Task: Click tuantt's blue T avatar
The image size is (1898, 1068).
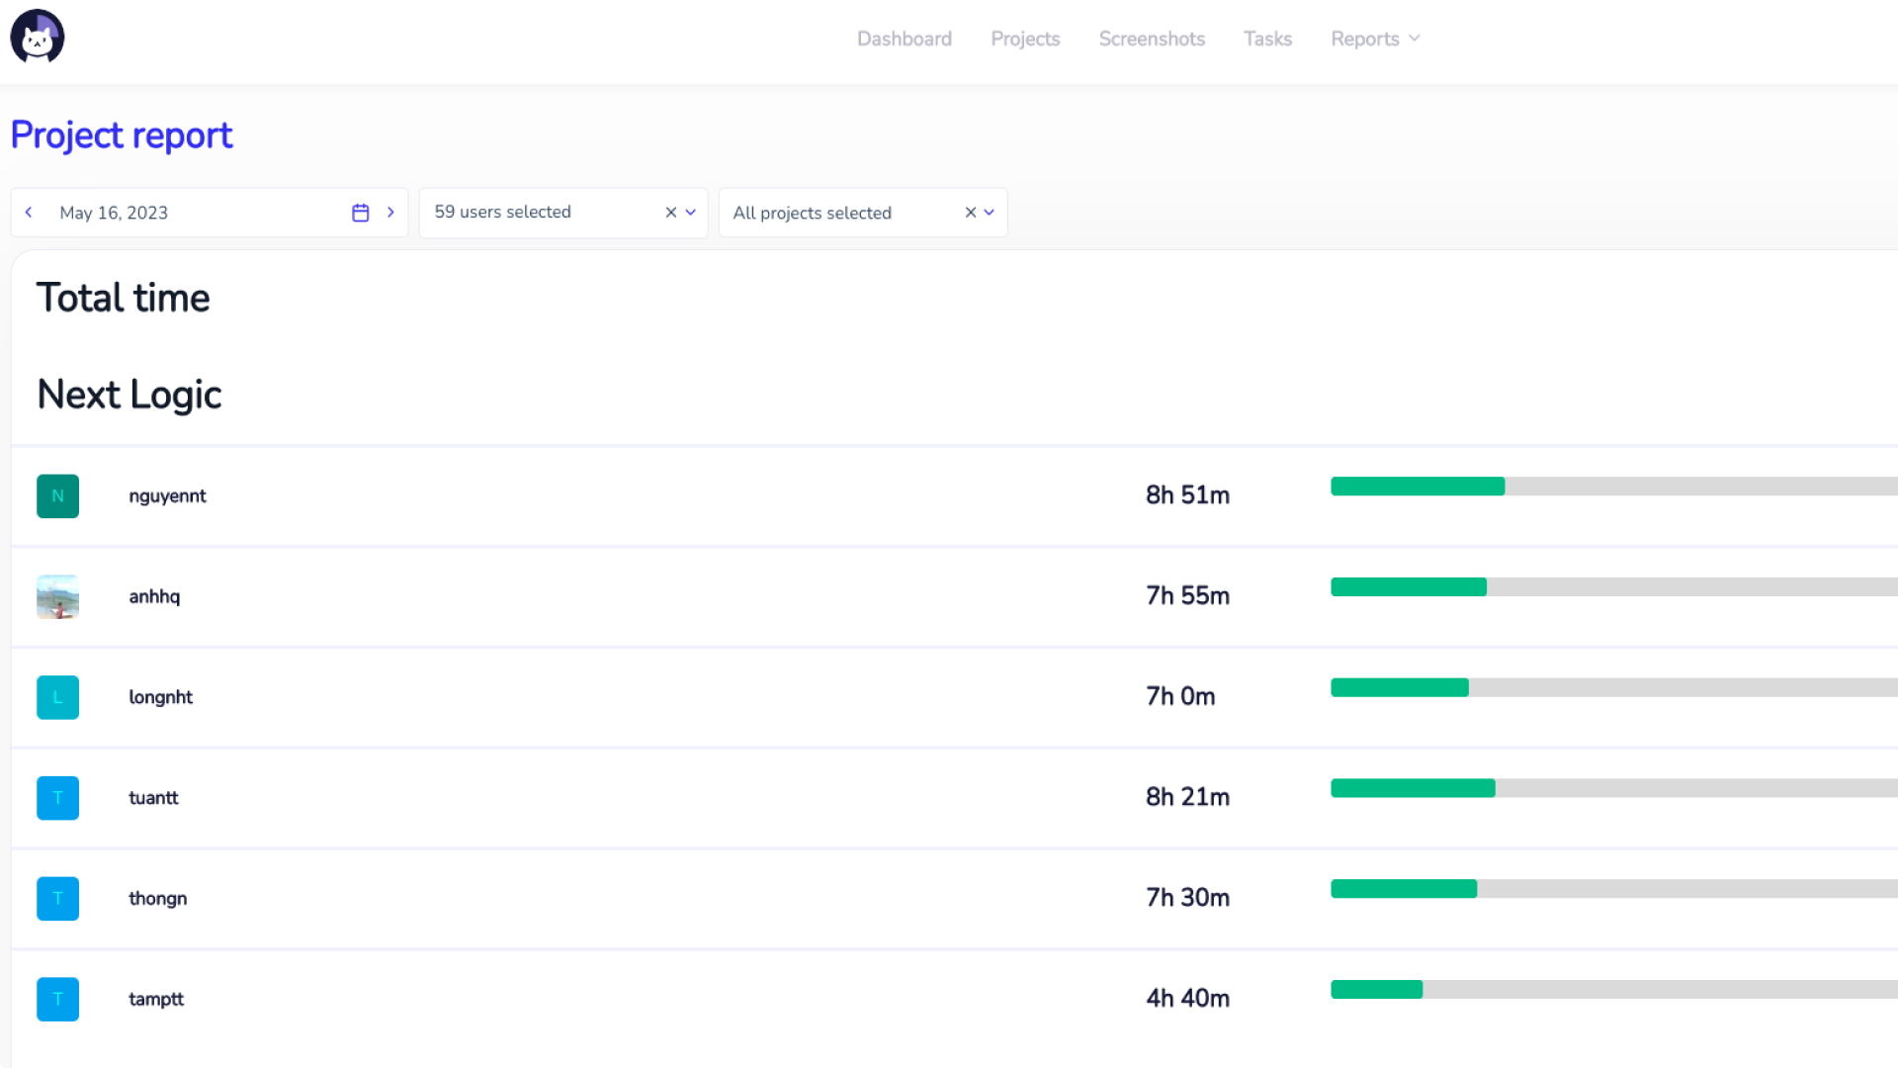Action: click(57, 798)
